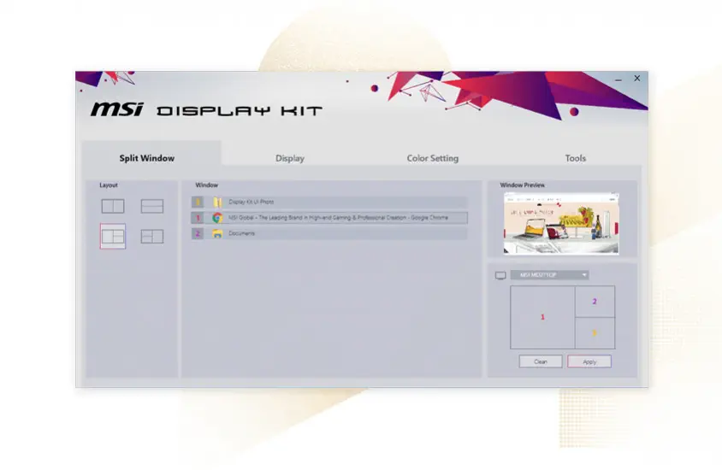Select the two-column vertical split layout
Image resolution: width=722 pixels, height=470 pixels.
pyautogui.click(x=113, y=206)
